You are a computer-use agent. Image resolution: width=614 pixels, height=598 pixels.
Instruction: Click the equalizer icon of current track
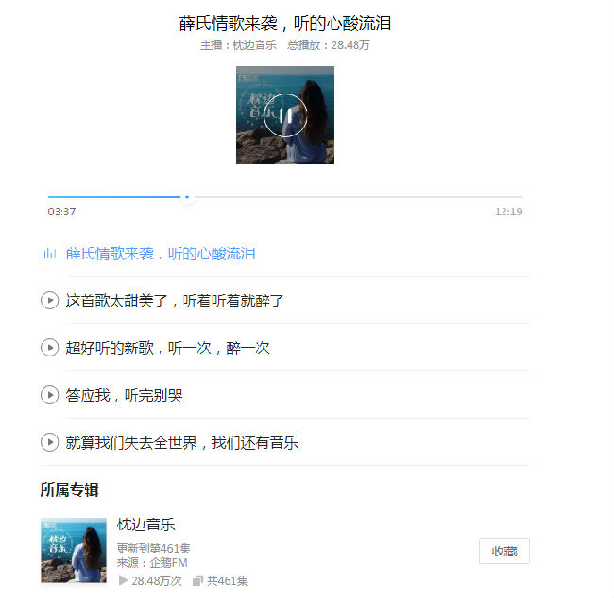tap(50, 253)
